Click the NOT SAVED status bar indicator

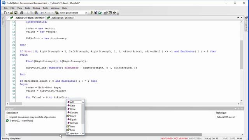coord(167,138)
